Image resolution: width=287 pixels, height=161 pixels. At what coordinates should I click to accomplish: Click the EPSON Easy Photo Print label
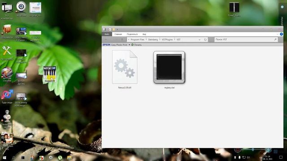click(x=115, y=45)
